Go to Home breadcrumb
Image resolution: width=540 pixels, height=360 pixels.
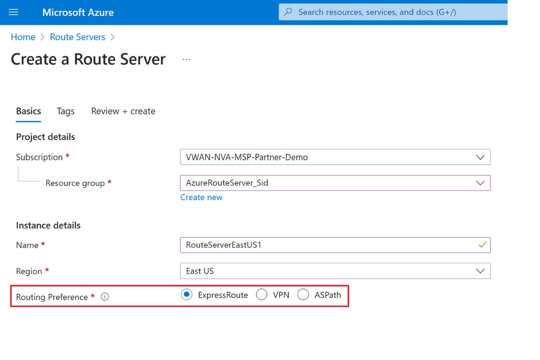click(x=23, y=37)
